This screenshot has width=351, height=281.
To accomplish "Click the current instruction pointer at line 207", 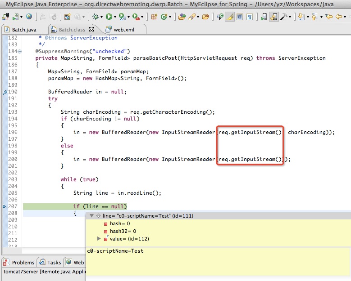I will [4, 206].
